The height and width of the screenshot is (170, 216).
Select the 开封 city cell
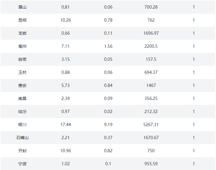(x=22, y=151)
